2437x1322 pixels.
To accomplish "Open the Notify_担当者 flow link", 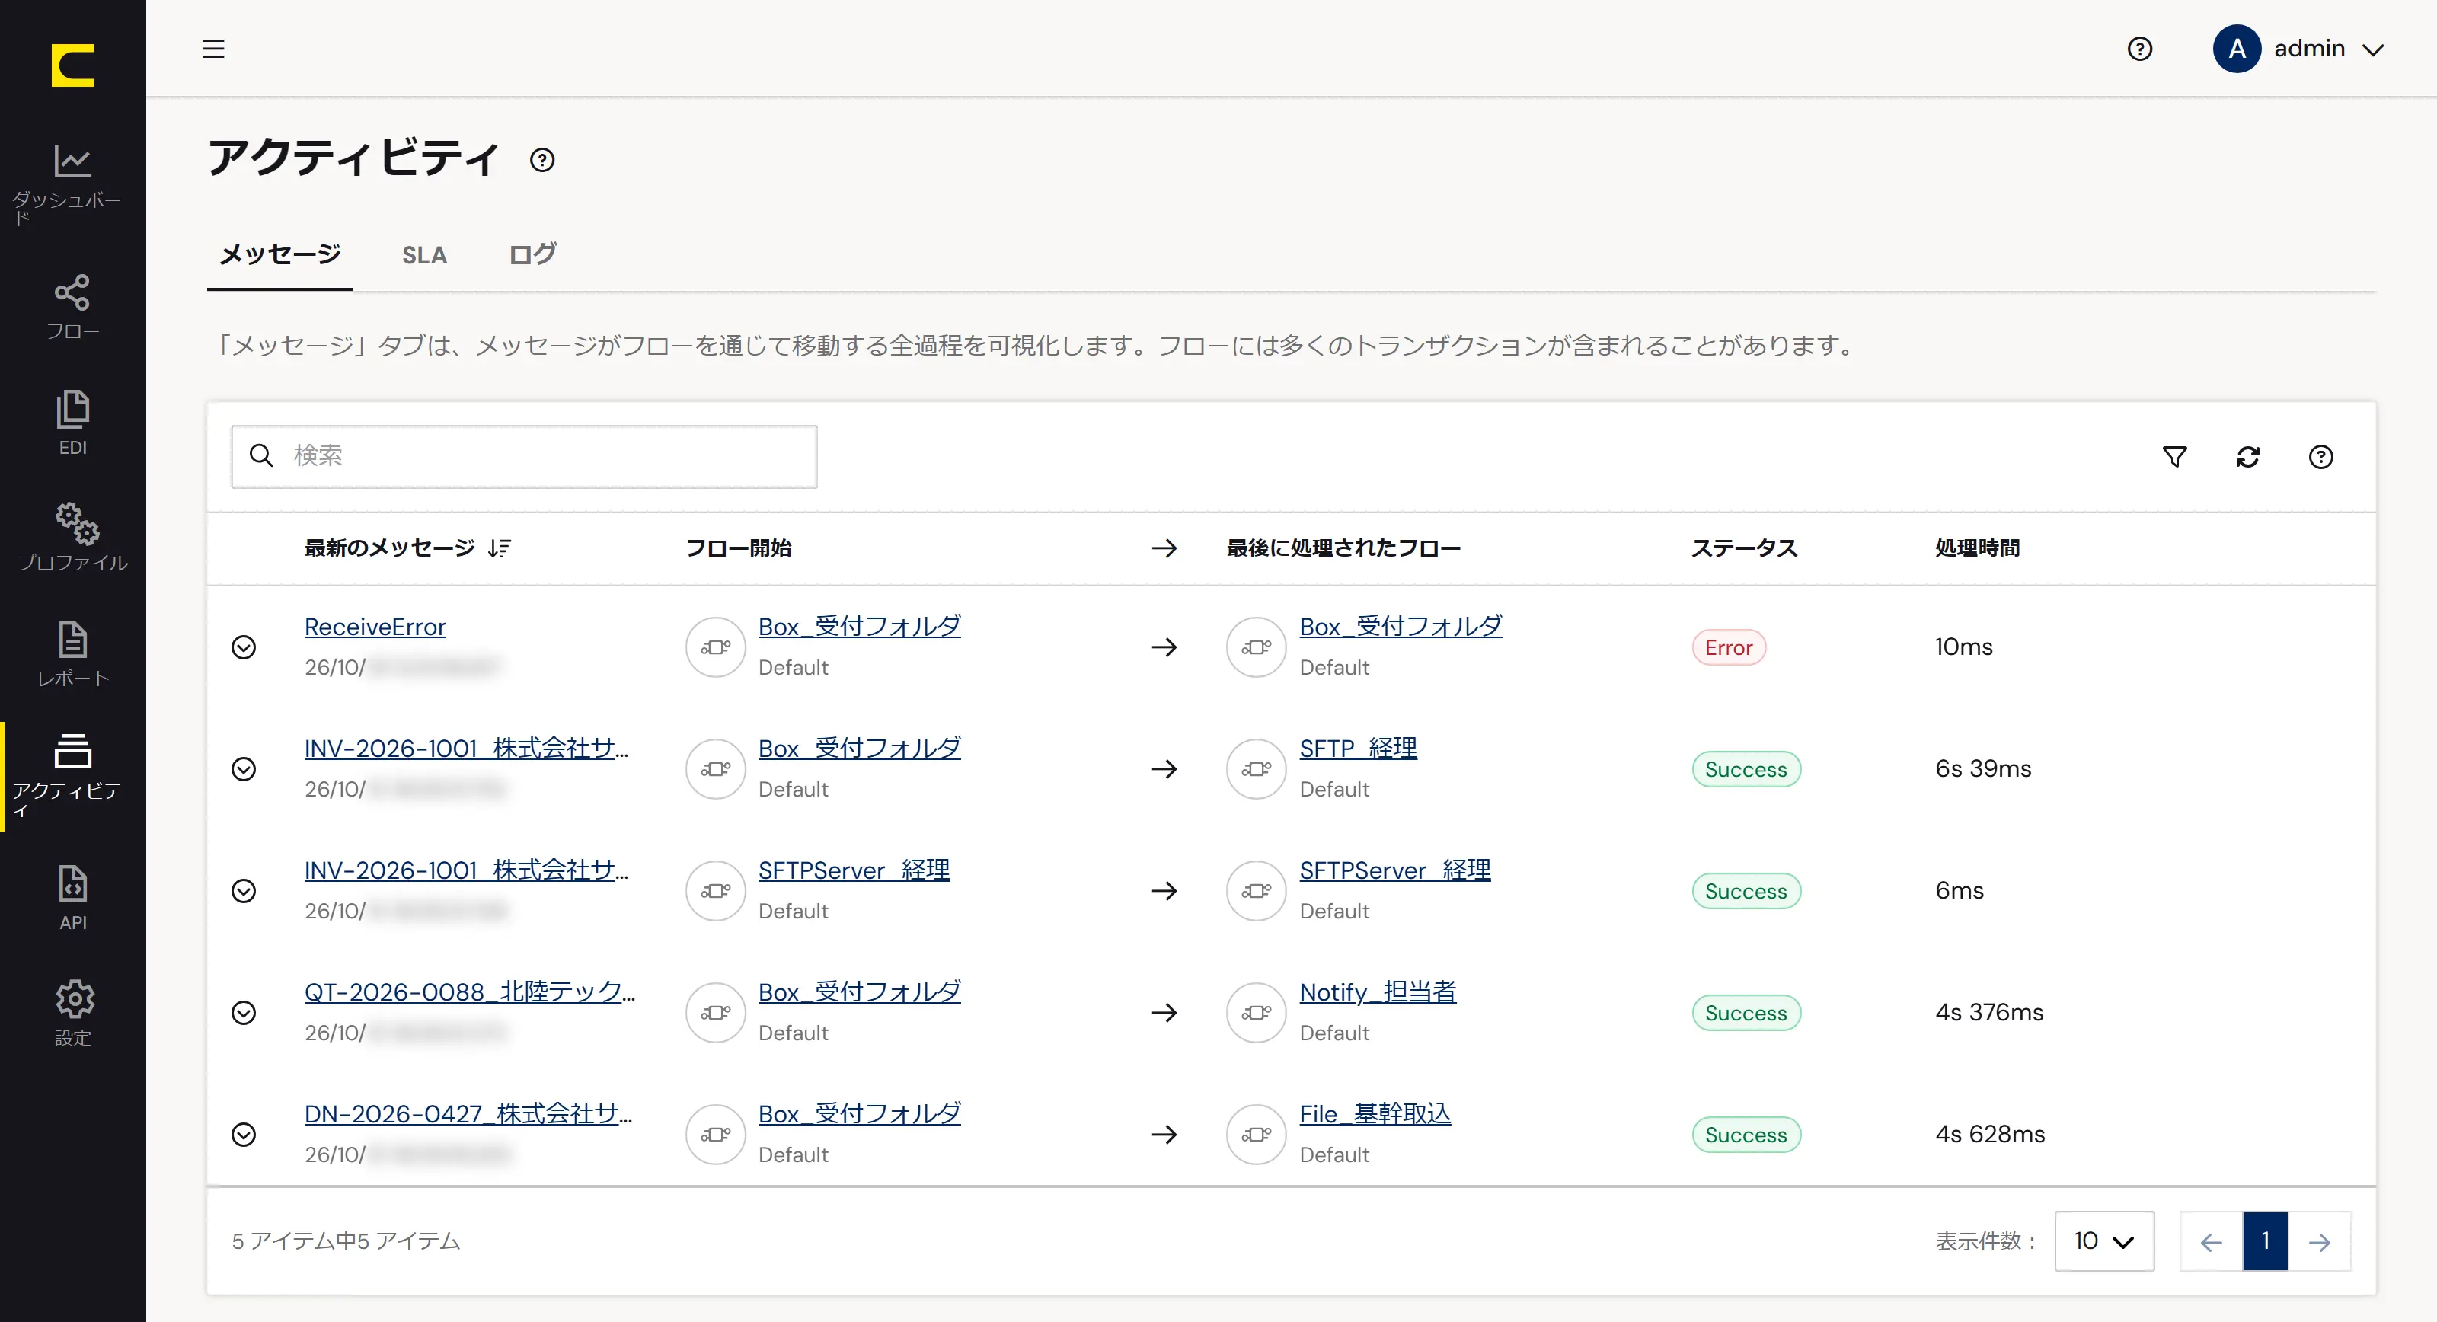I will coord(1378,991).
